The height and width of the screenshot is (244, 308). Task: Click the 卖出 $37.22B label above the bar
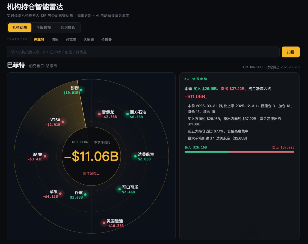[x=283, y=147]
